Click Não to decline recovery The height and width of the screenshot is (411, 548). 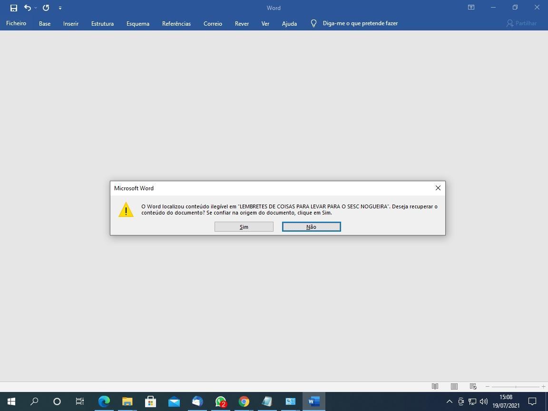(312, 227)
